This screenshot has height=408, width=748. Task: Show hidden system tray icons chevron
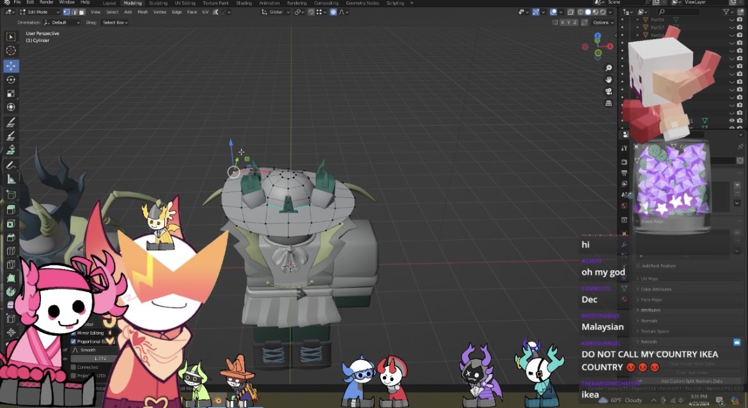(x=653, y=400)
